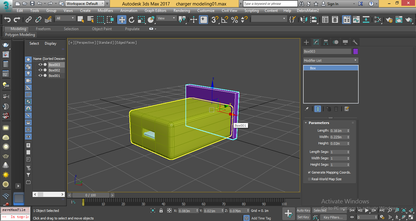The height and width of the screenshot is (221, 416).
Task: Open the Mirror tool
Action: (x=304, y=20)
